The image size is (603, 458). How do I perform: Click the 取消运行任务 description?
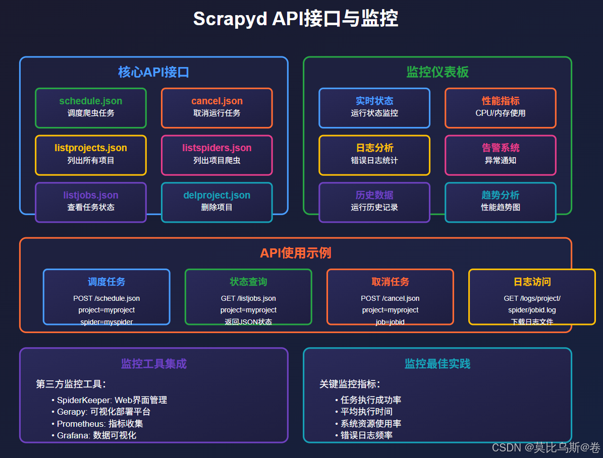click(x=217, y=113)
